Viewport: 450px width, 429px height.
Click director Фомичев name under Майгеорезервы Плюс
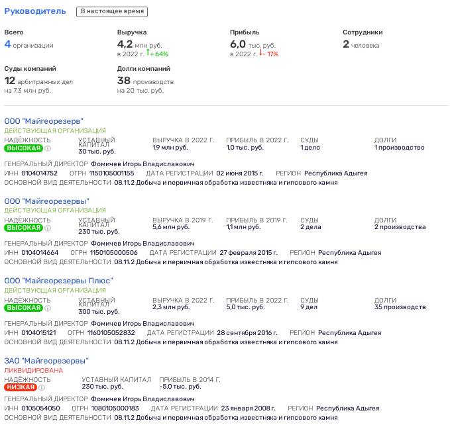pyautogui.click(x=142, y=324)
